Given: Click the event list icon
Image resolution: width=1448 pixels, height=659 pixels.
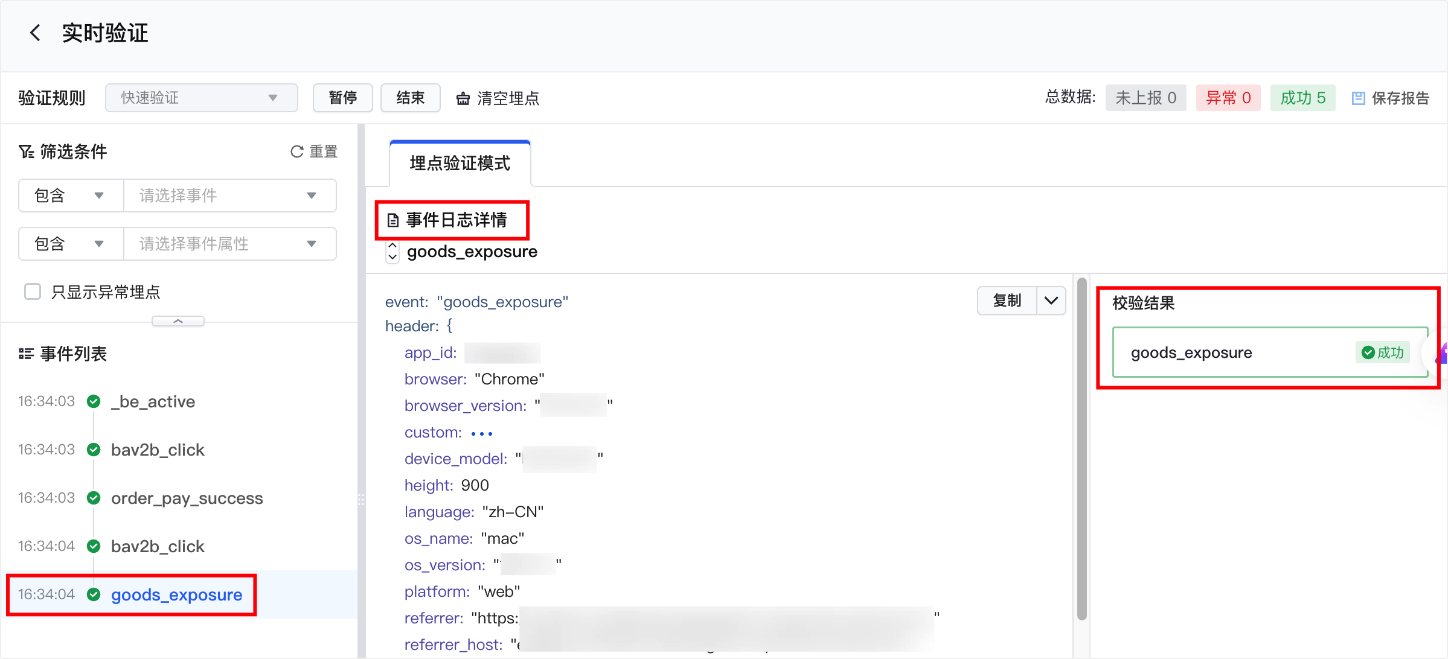Looking at the screenshot, I should tap(26, 354).
